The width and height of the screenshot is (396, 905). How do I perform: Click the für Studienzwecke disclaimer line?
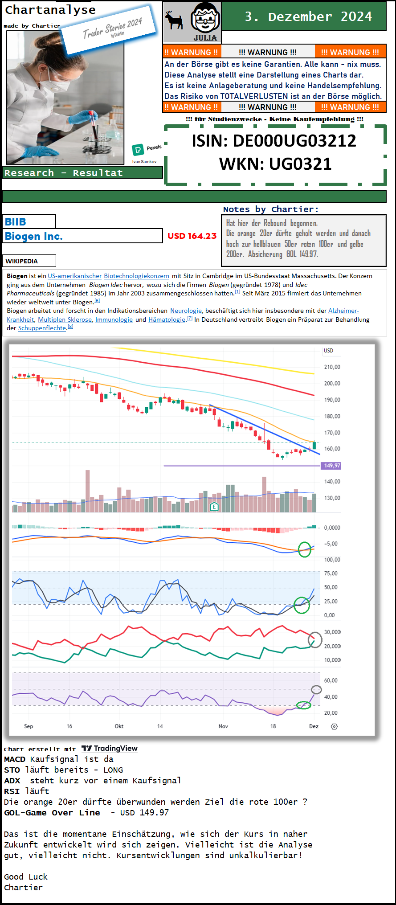[x=274, y=119]
